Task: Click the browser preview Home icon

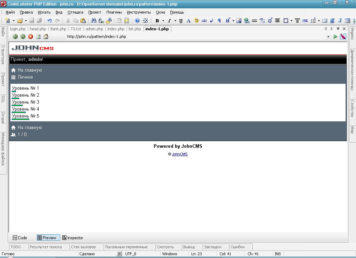Action: click(46, 37)
